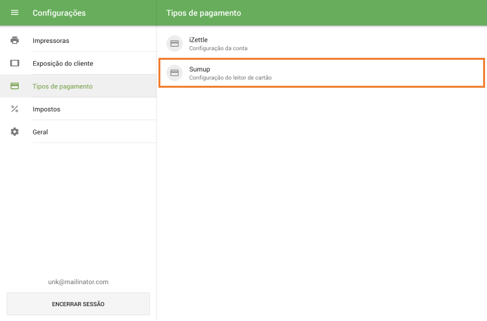Click the percent icon for taxes
Viewport: 487px width, 321px height.
14,109
